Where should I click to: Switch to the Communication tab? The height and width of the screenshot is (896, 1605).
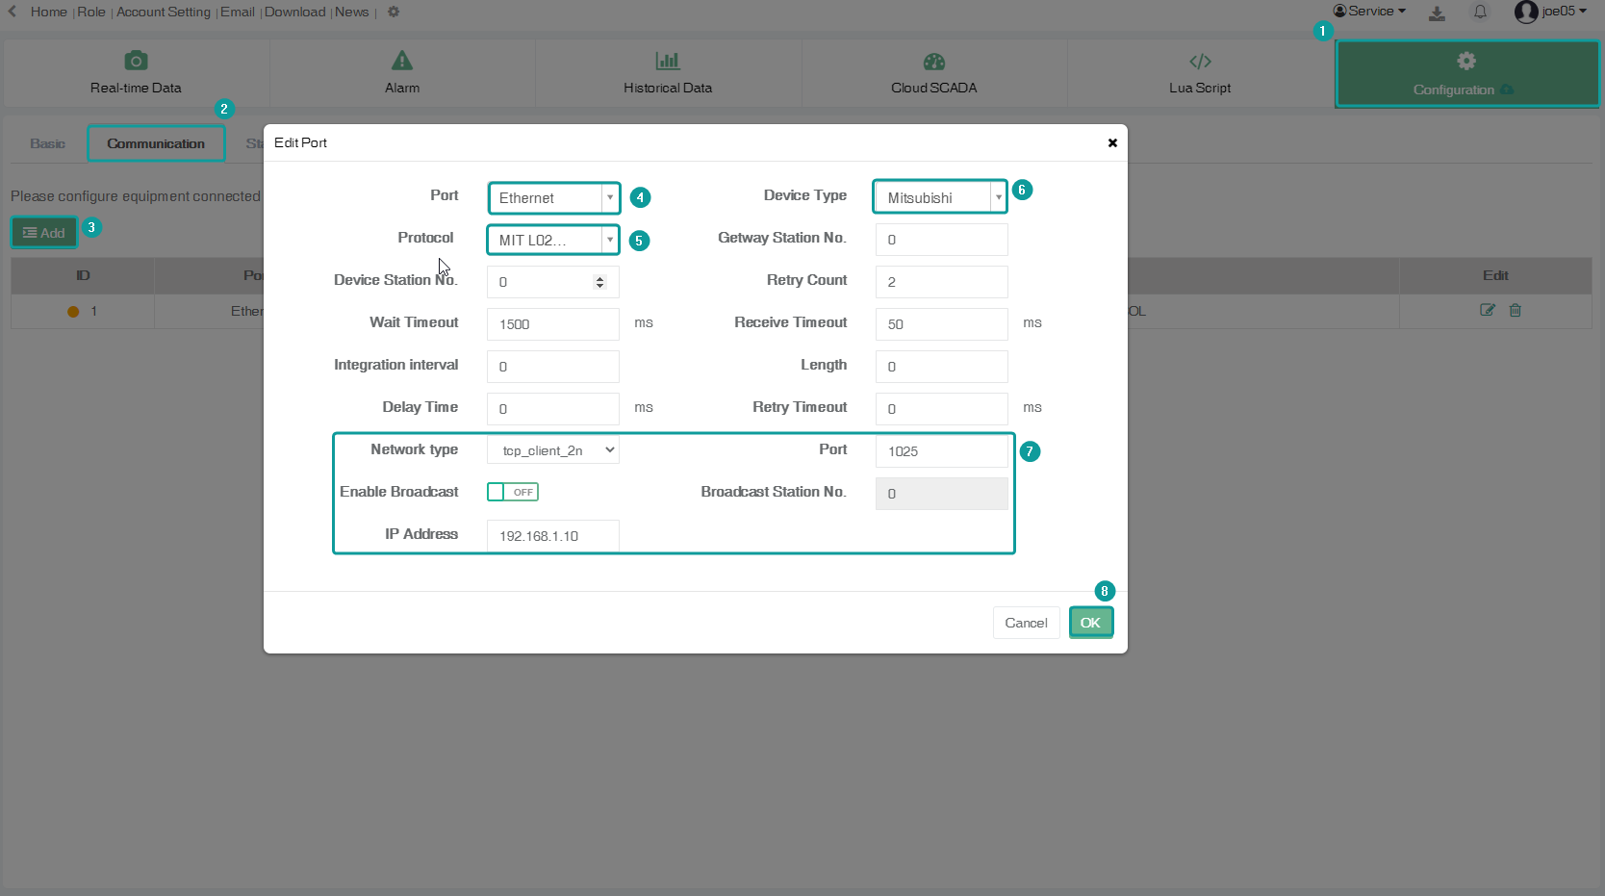point(156,143)
